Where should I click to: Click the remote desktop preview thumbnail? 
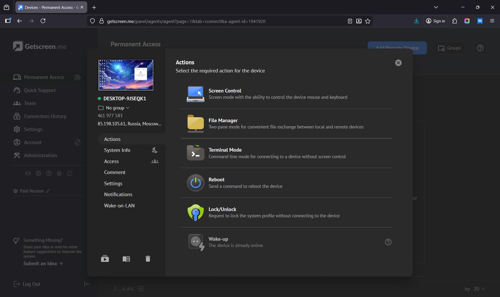(x=126, y=75)
